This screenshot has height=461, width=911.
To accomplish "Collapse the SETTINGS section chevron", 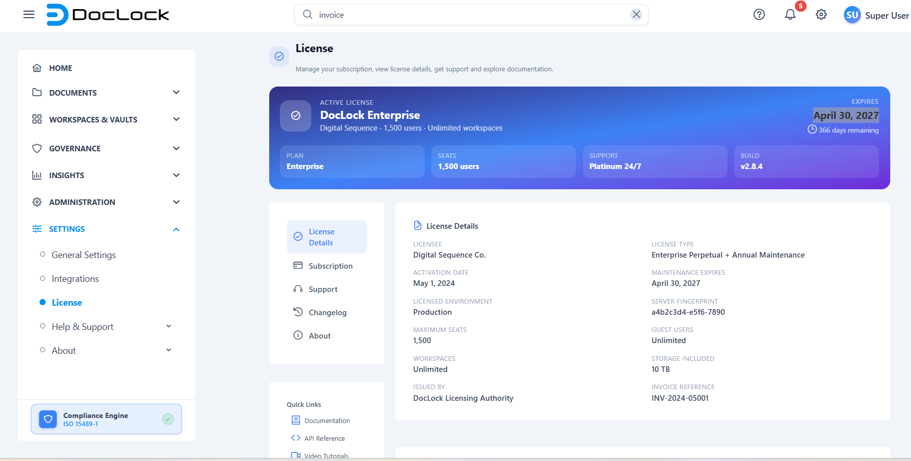I will [176, 229].
